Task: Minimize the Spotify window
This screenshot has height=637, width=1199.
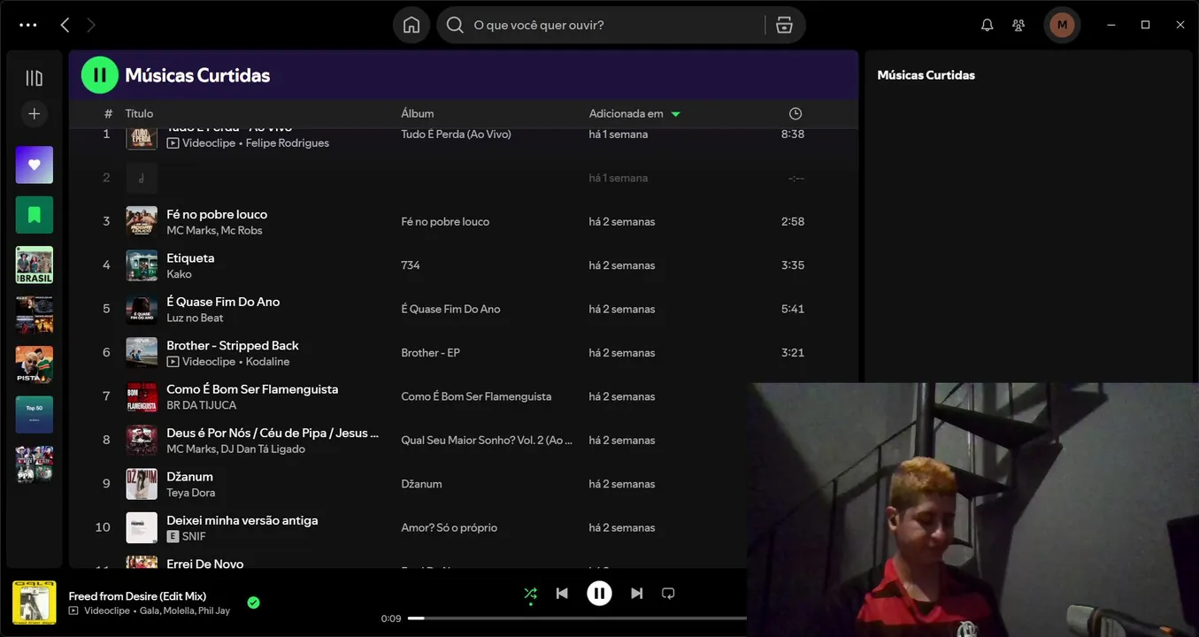Action: pos(1111,25)
